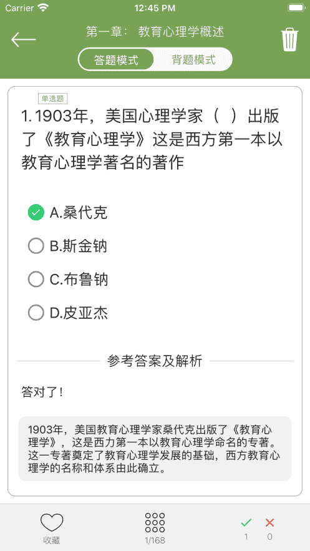Viewport: 310px width, 551px height.
Task: Tap the 参考答案及解析 heading
Action: (x=155, y=361)
